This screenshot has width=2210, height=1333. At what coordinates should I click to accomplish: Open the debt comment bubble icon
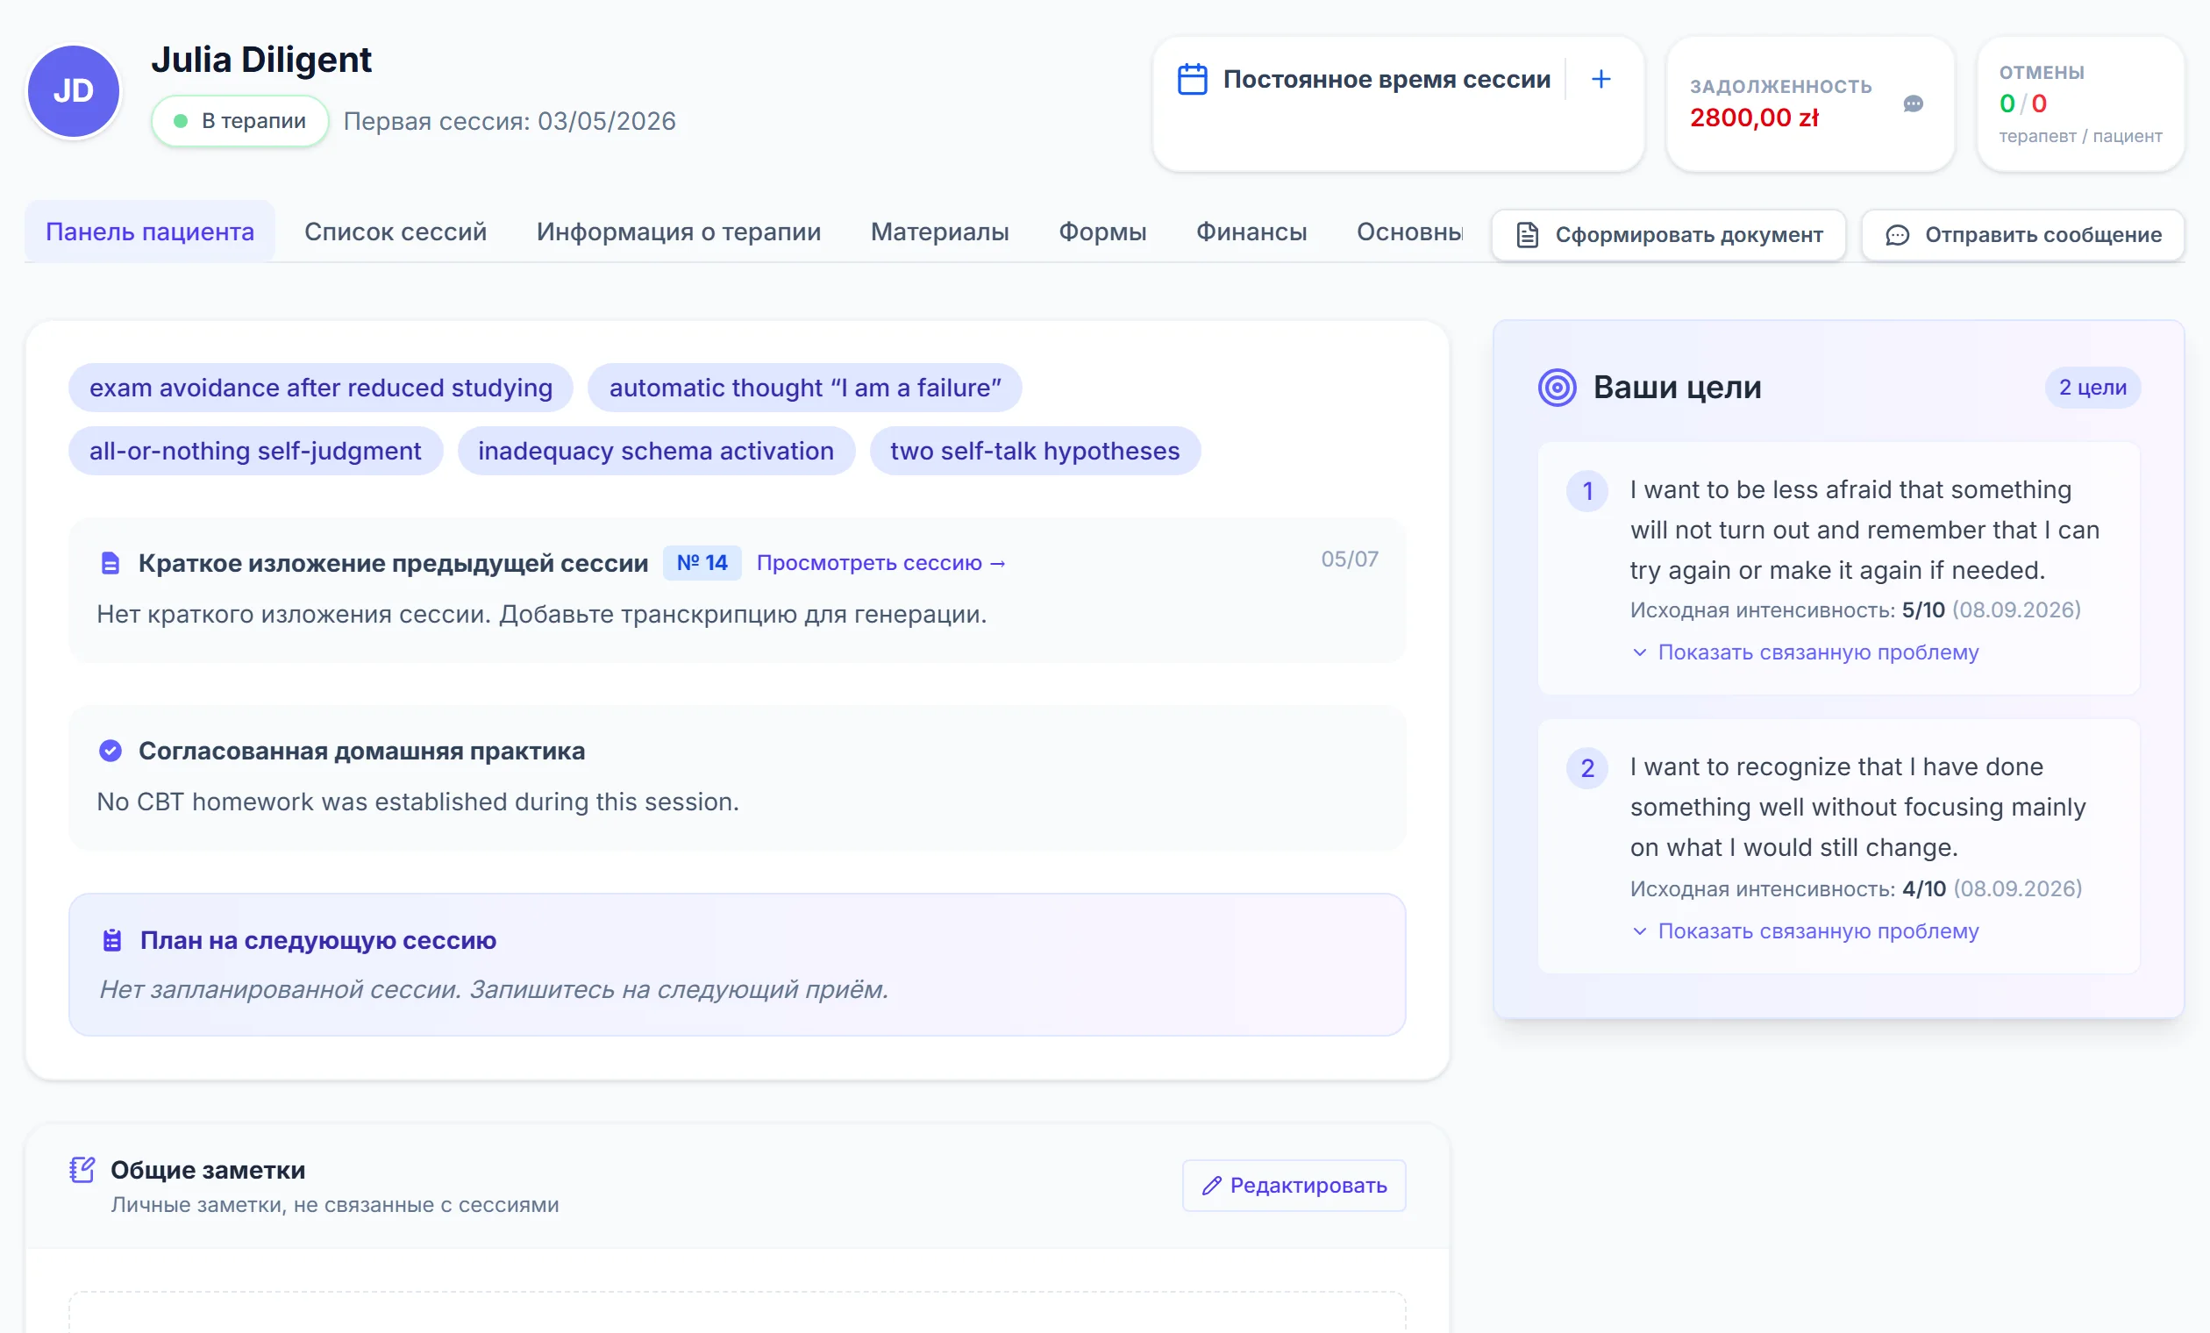point(1912,104)
